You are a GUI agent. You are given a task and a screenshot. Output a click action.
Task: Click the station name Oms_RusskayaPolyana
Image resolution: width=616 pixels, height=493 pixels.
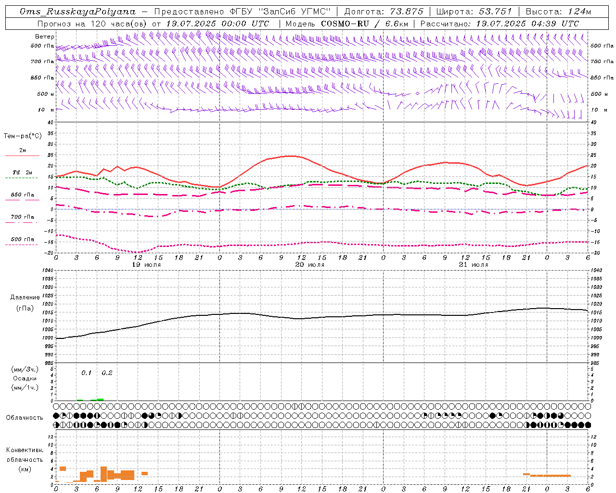coord(78,12)
